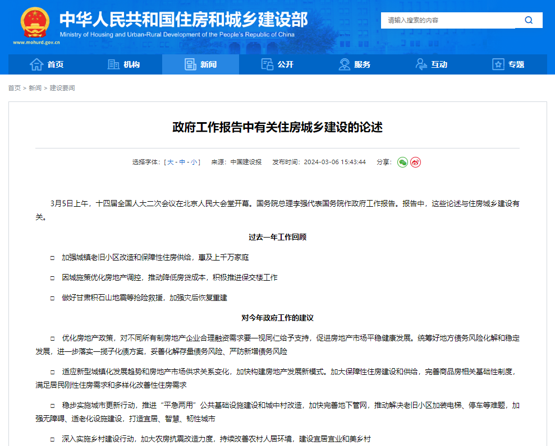The width and height of the screenshot is (555, 446).
Task: Click the search magnifier icon
Action: 528,20
